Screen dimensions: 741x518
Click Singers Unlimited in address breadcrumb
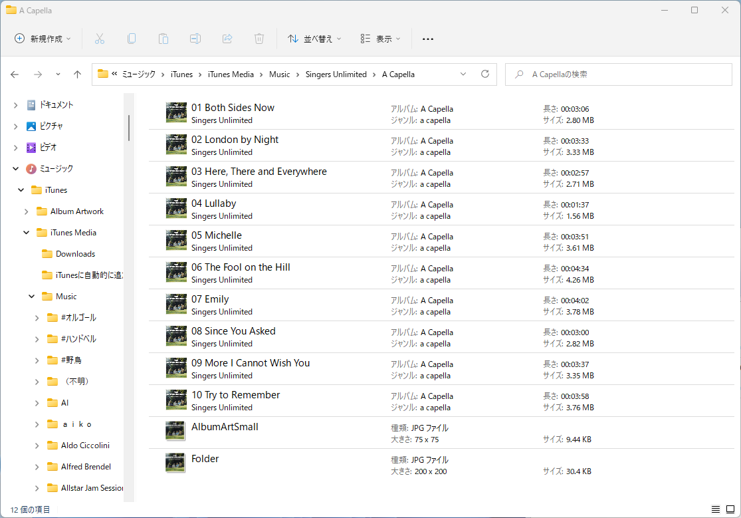click(x=336, y=74)
